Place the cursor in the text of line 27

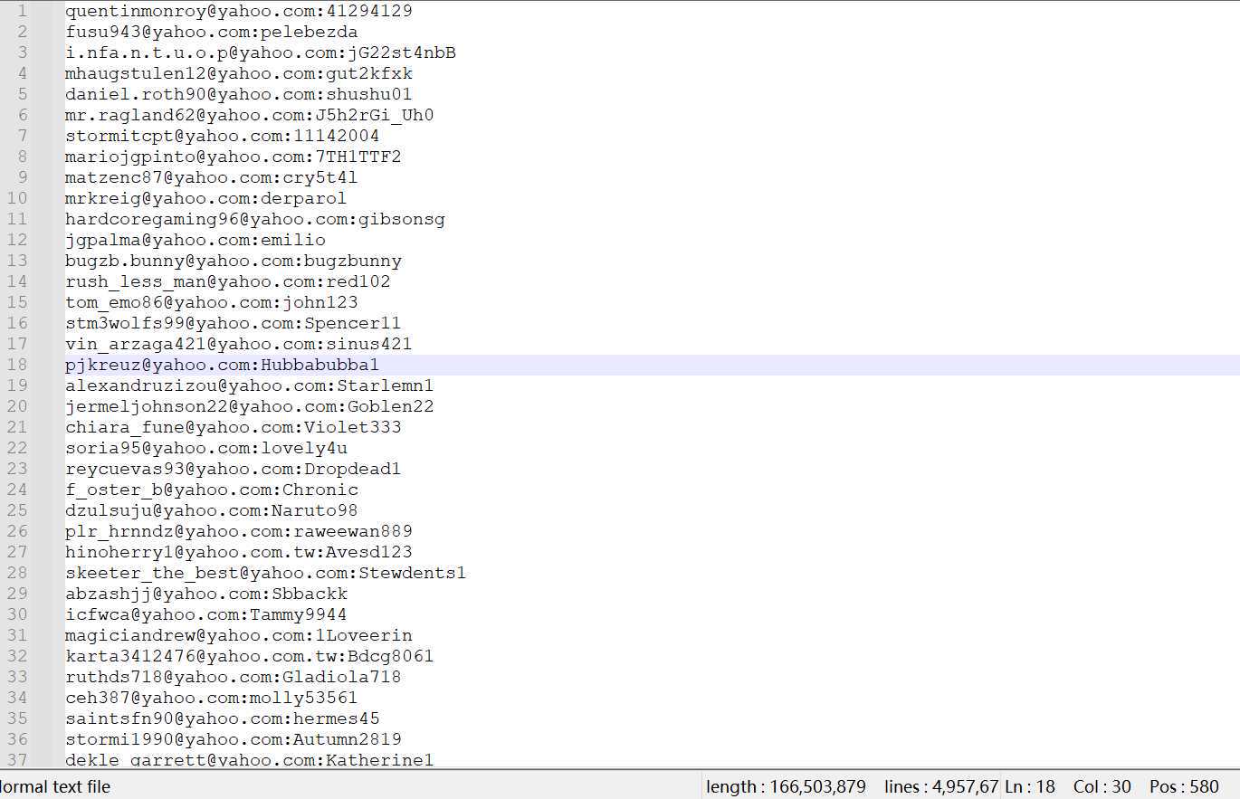(x=239, y=552)
